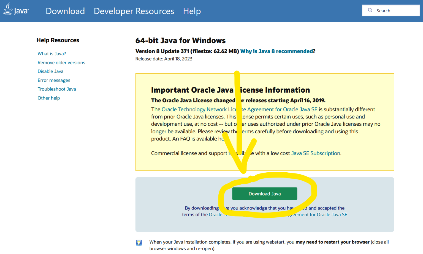Open the 'Other help' page
Viewport: 423px width, 254px height.
tap(49, 98)
